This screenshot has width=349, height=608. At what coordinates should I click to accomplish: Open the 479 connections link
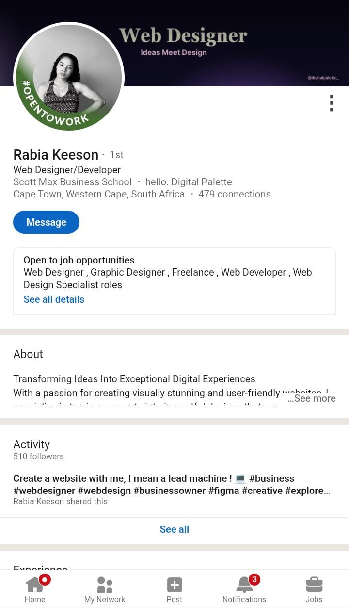point(235,194)
